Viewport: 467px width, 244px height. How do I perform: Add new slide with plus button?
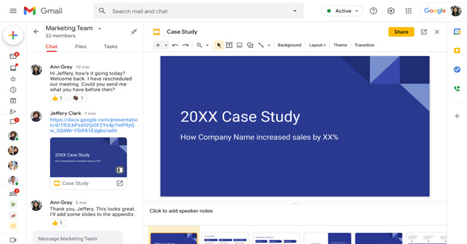[158, 45]
